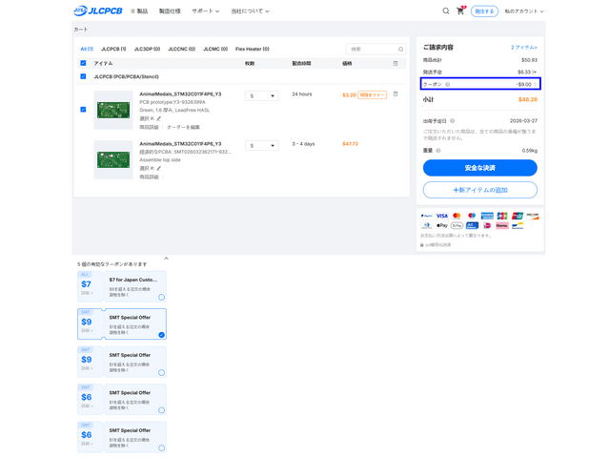Click the JLCPCB logo
The height and width of the screenshot is (458, 610).
pyautogui.click(x=97, y=10)
